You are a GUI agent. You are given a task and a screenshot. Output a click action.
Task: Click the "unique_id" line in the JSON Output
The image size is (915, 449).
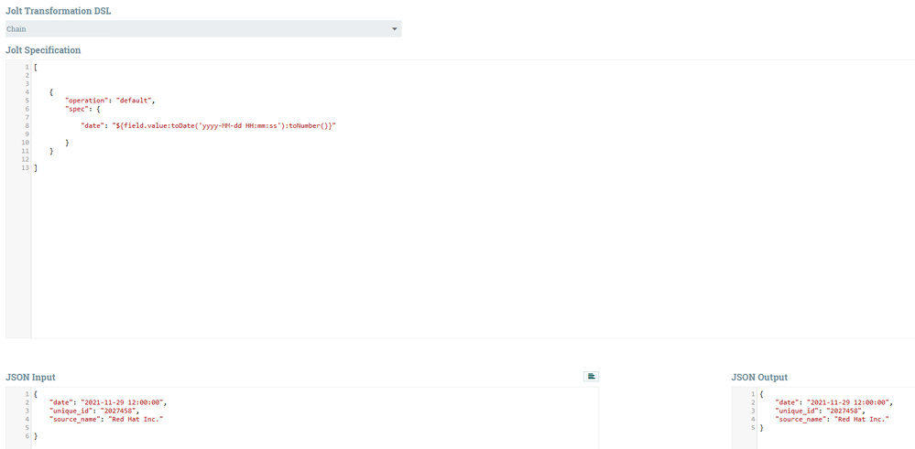tap(820, 411)
